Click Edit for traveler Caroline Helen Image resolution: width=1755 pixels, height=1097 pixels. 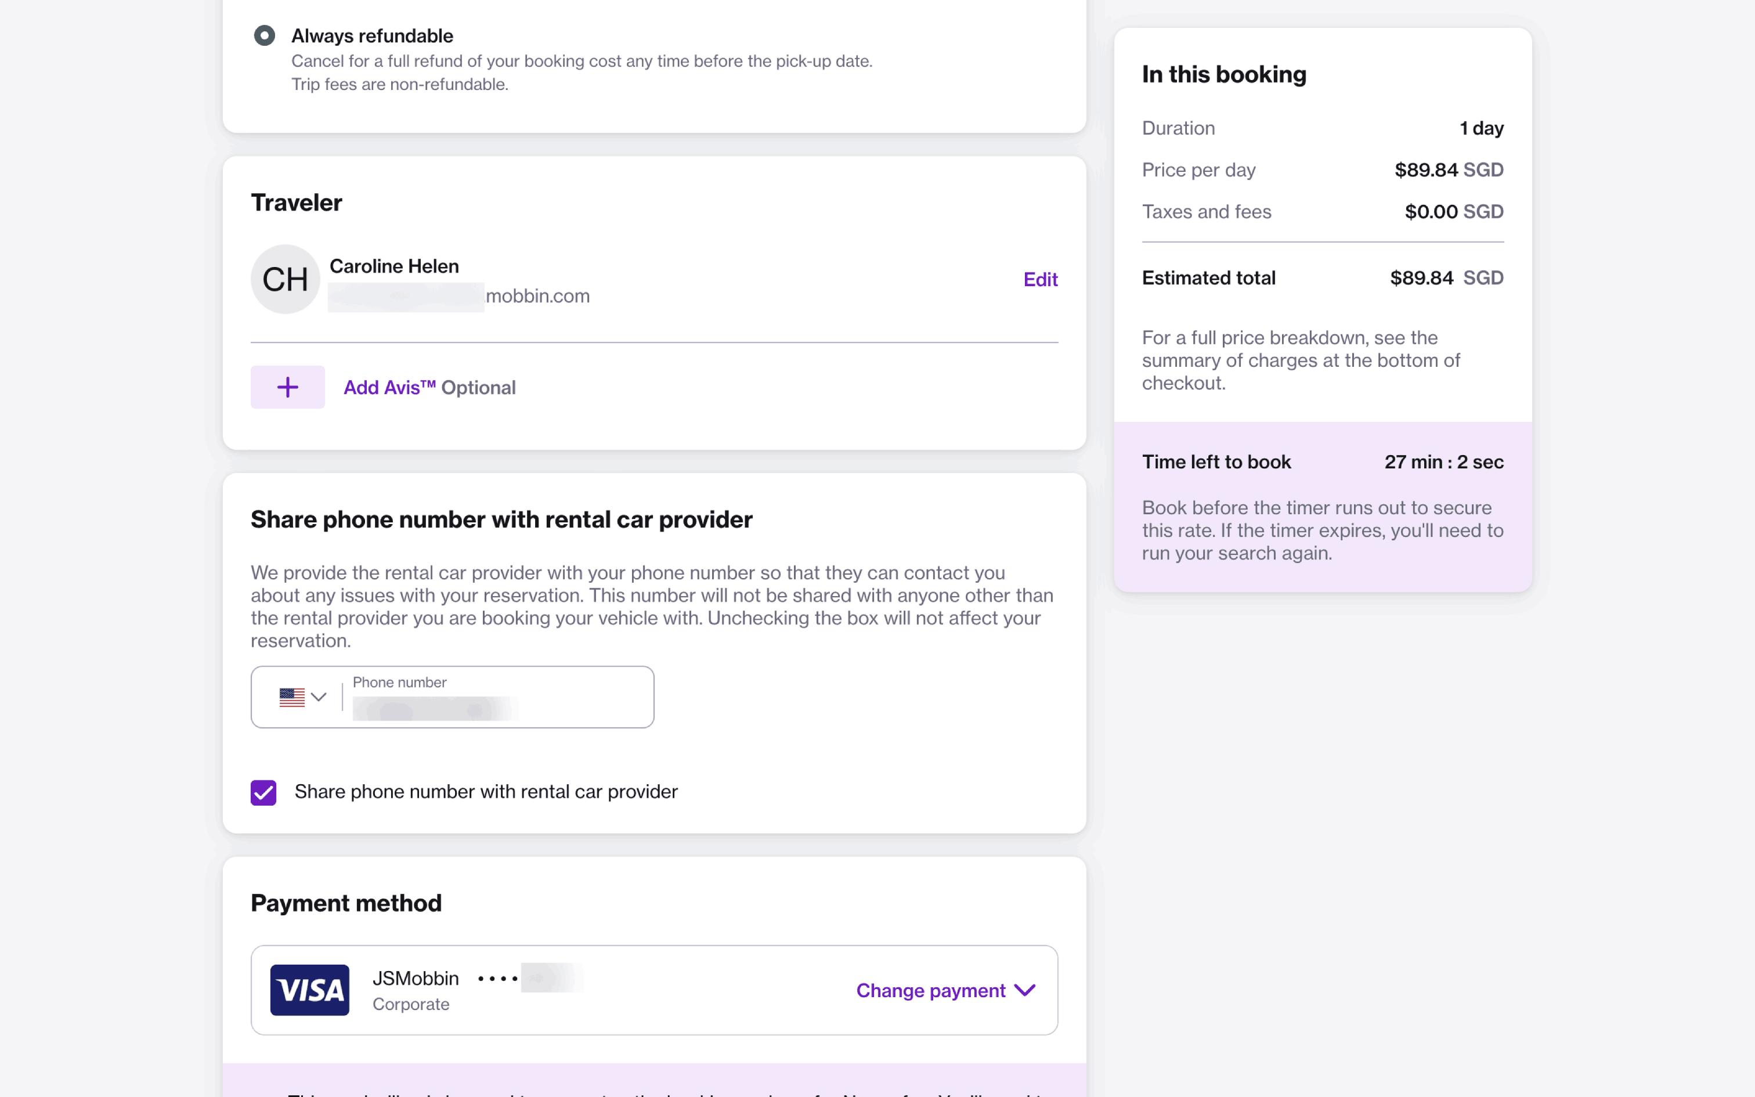(x=1040, y=279)
